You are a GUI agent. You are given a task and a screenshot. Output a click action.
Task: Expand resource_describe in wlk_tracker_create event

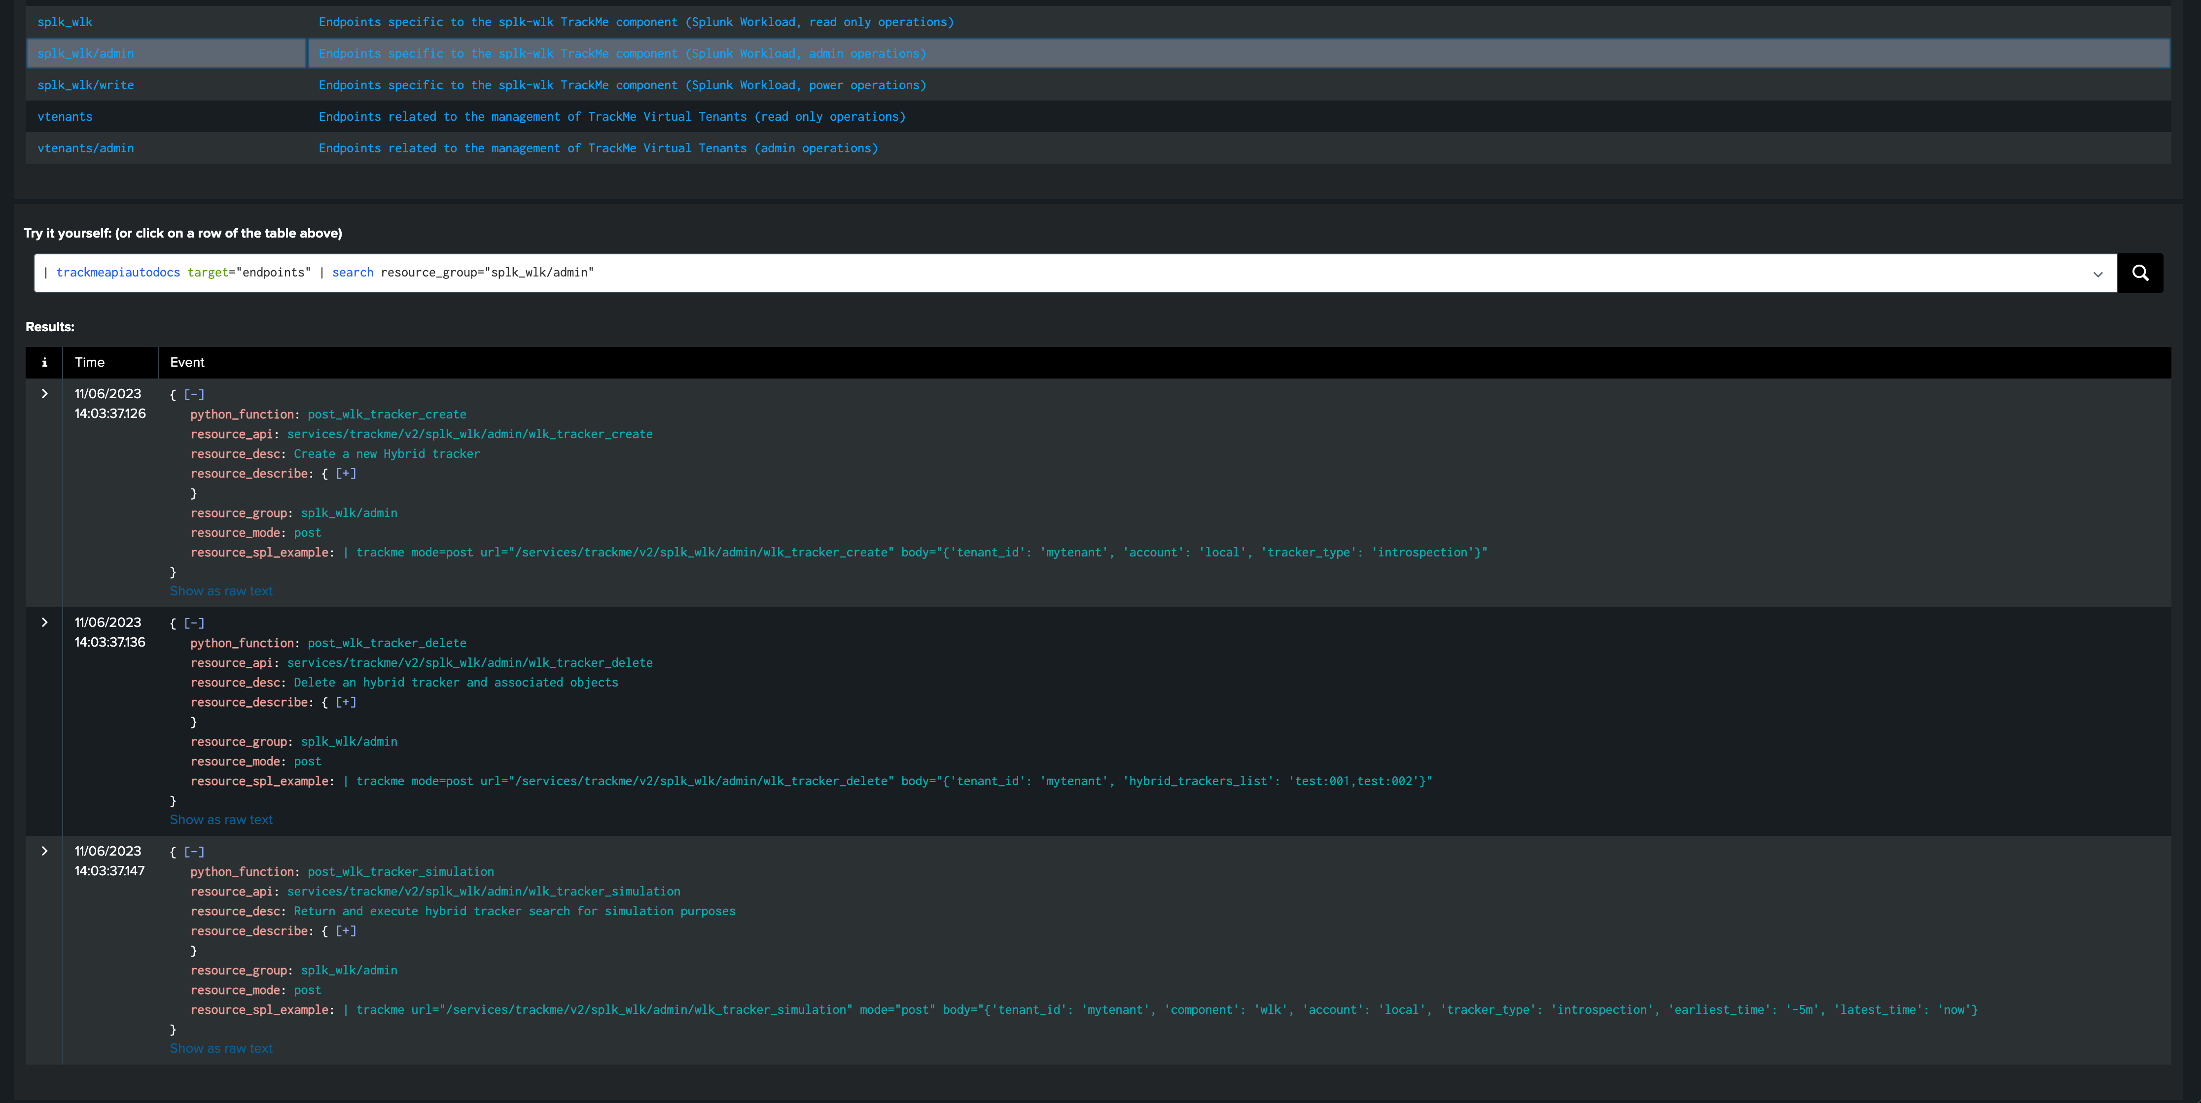[346, 473]
